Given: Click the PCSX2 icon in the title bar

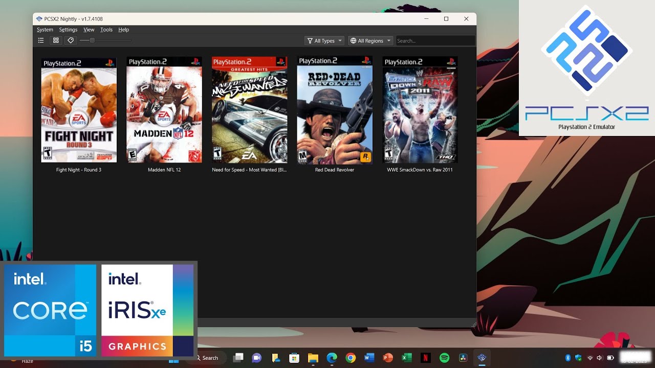Looking at the screenshot, I should (39, 19).
